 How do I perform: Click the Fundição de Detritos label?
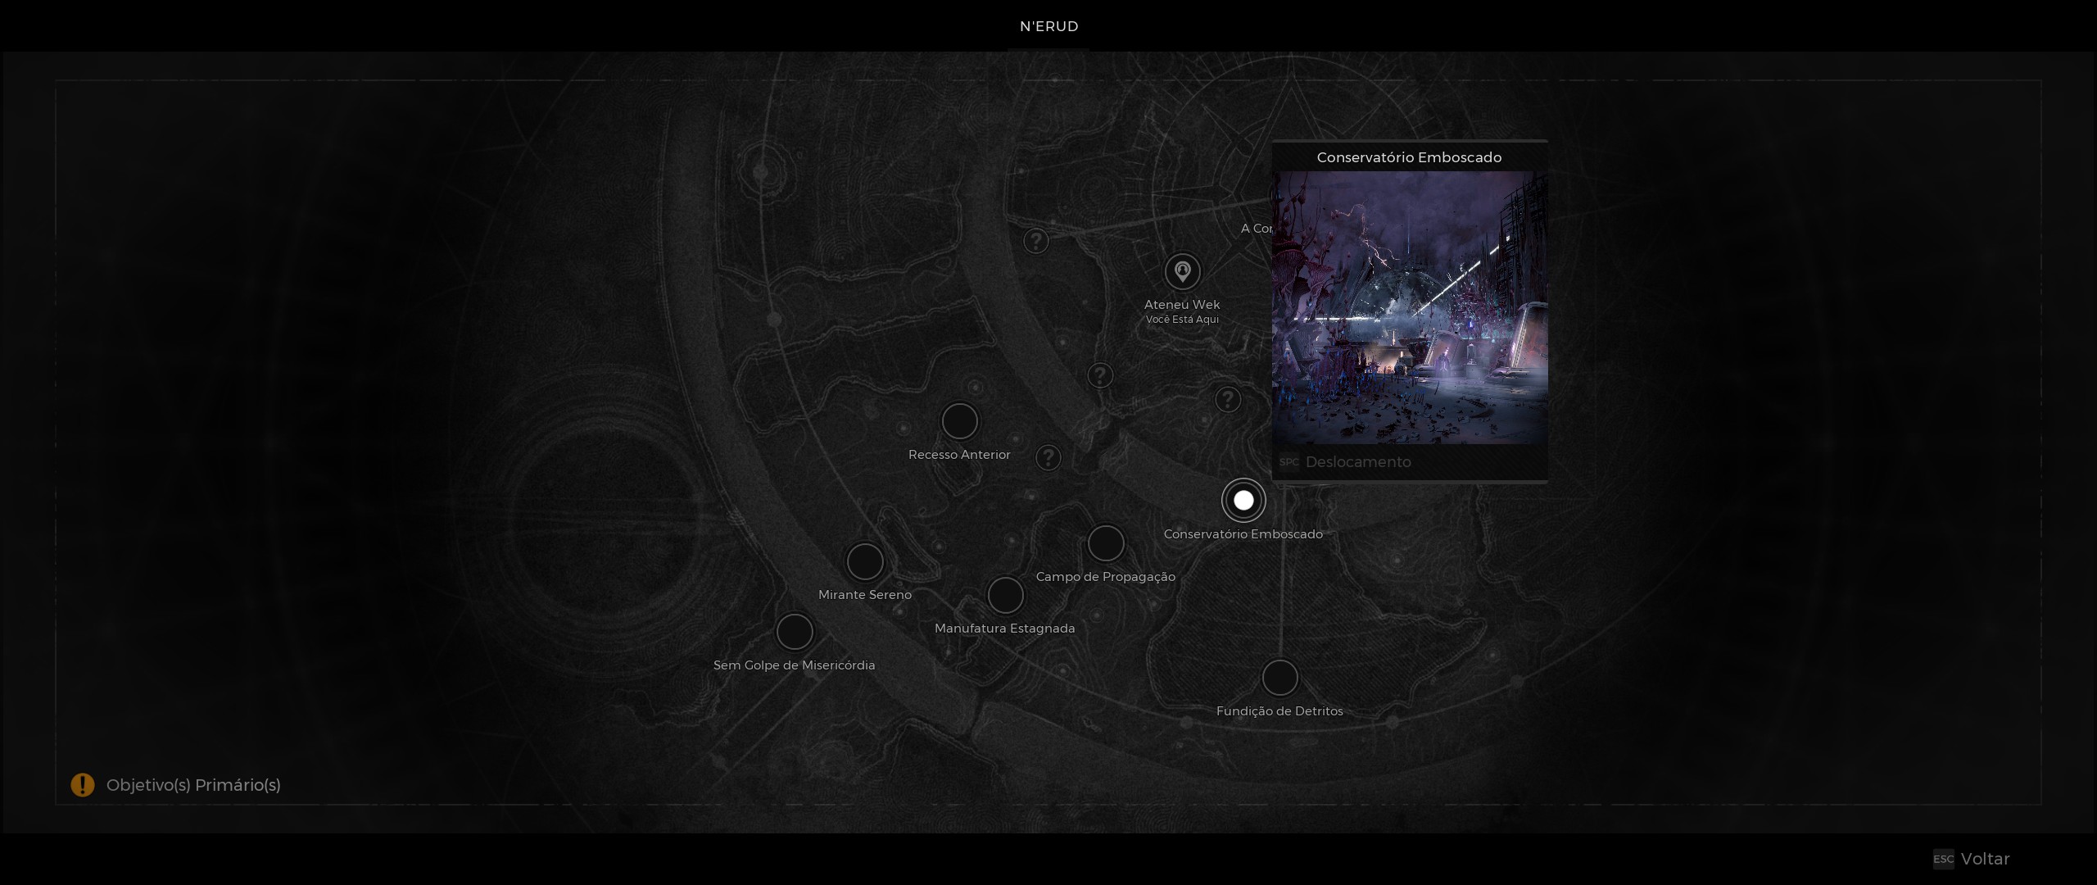(x=1279, y=711)
